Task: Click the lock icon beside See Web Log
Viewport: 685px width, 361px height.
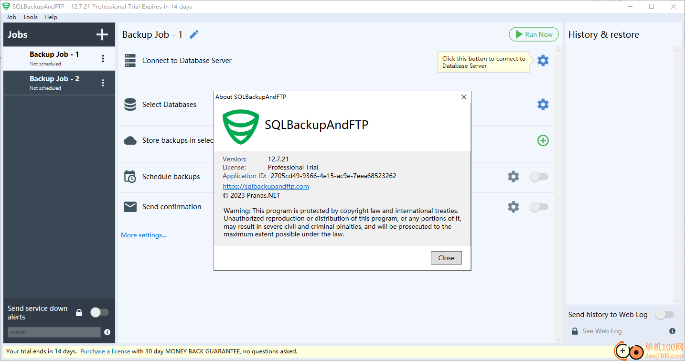Action: [x=575, y=331]
